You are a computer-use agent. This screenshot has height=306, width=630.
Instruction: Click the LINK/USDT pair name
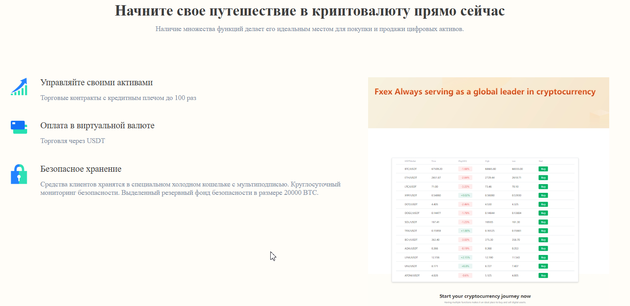click(411, 257)
